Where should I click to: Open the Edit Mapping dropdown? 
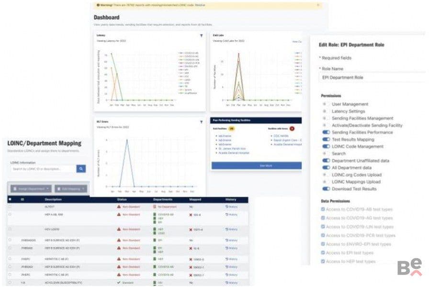(x=71, y=189)
